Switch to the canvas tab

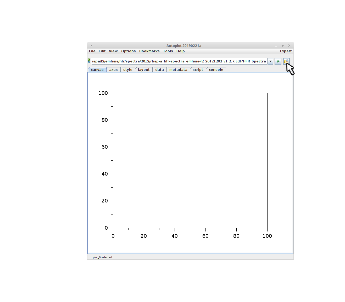point(97,70)
